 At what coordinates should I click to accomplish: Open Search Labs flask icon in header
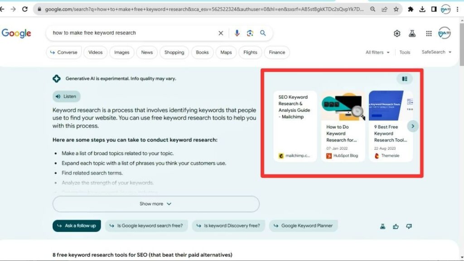point(412,34)
